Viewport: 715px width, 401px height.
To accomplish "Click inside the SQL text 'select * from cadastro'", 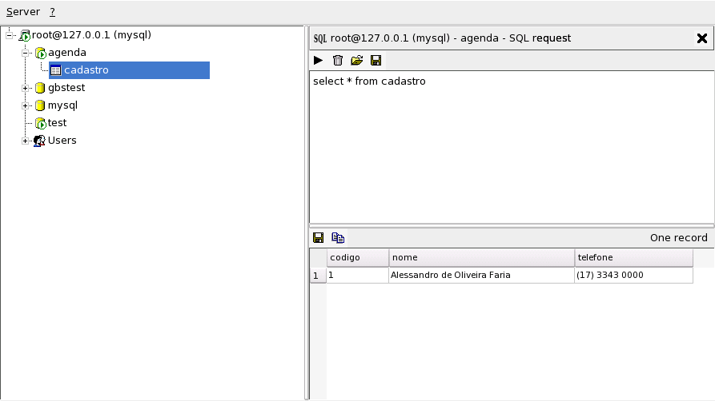I will pos(369,81).
